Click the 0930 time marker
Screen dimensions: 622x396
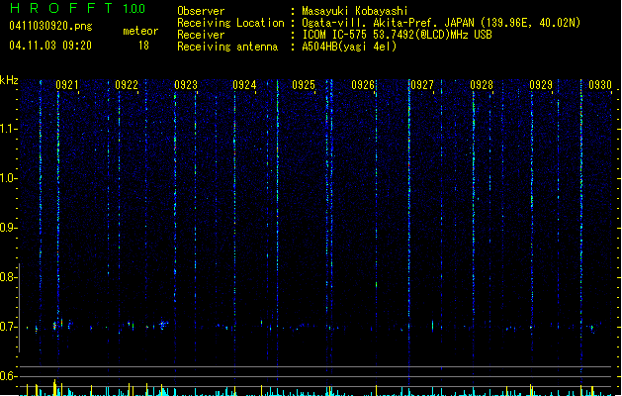[600, 85]
